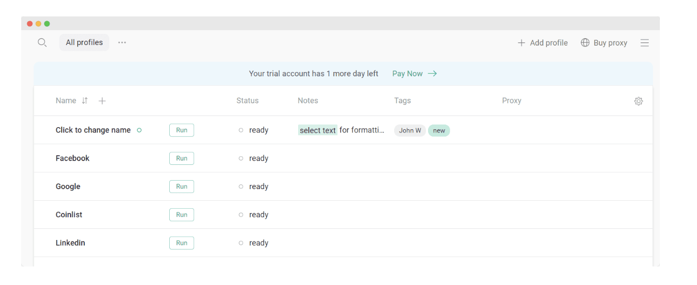This screenshot has height=285, width=697.
Task: Click the John W tag
Action: coord(410,130)
